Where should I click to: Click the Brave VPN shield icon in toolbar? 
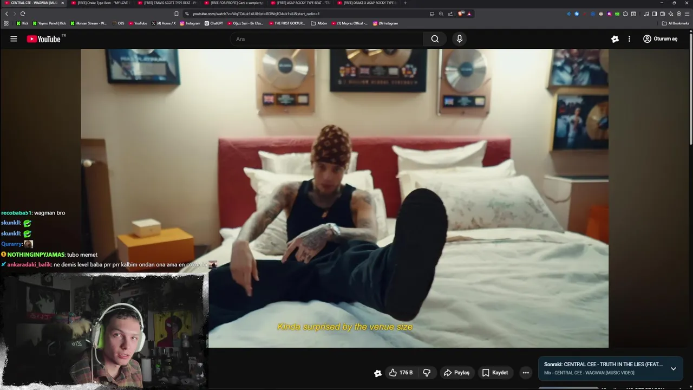pyautogui.click(x=679, y=14)
